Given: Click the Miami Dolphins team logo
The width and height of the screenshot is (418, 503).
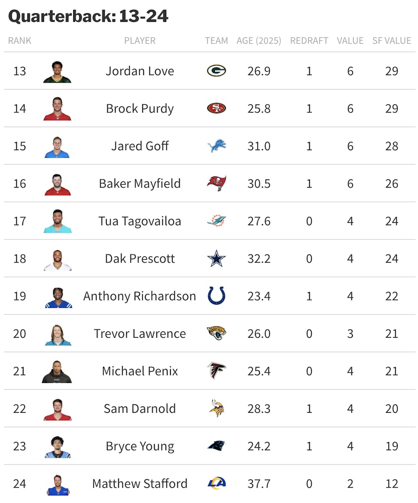Looking at the screenshot, I should [x=216, y=221].
